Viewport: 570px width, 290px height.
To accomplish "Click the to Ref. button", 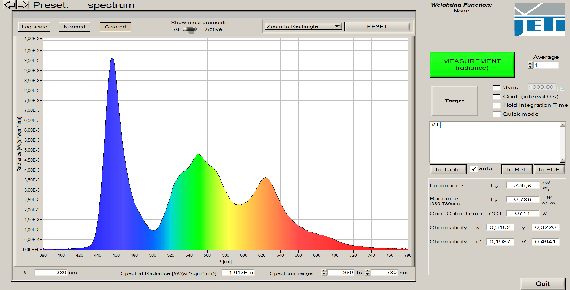I will tap(517, 169).
